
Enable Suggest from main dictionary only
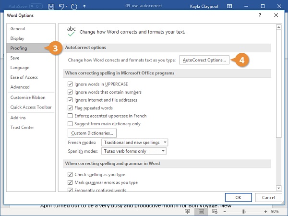pyautogui.click(x=70, y=124)
